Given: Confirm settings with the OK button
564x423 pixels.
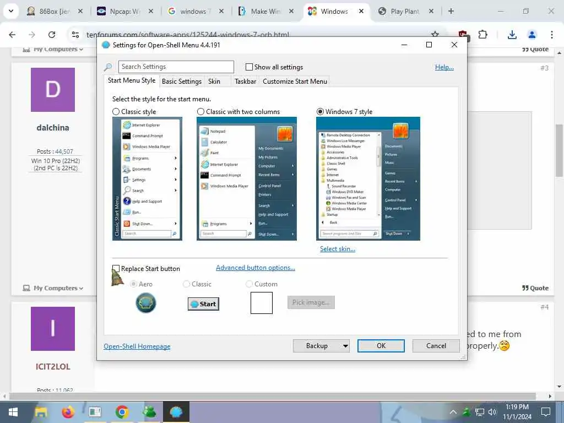Looking at the screenshot, I should 381,346.
